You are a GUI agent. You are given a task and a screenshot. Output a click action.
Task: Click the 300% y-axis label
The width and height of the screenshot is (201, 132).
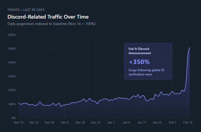coord(12,76)
